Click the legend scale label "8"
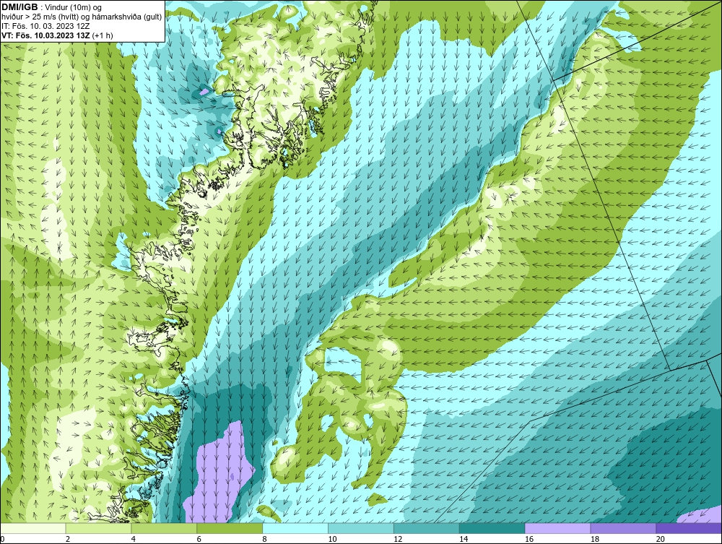Viewport: 722px width, 544px height. point(265,539)
